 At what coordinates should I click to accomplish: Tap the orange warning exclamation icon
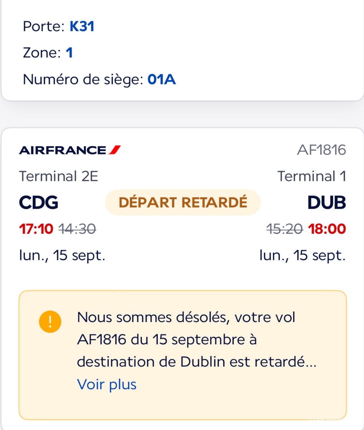click(50, 322)
